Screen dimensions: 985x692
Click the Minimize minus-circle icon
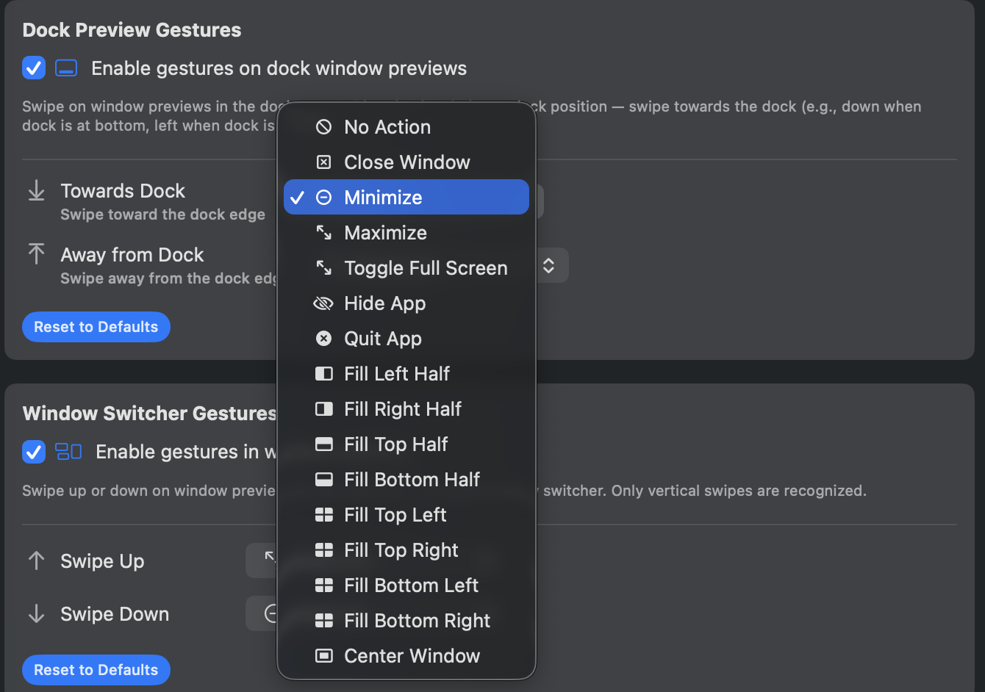pos(323,197)
